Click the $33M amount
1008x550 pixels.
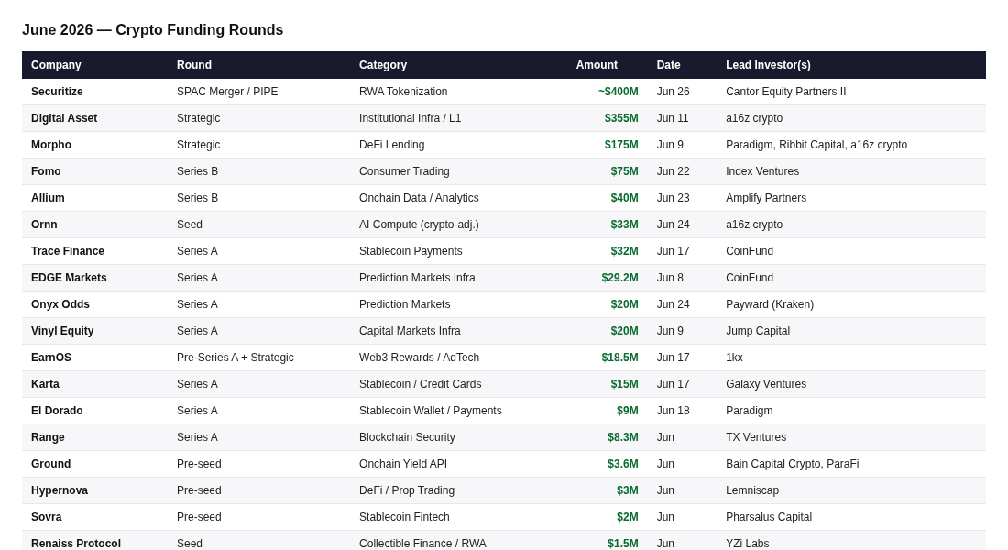tap(624, 225)
